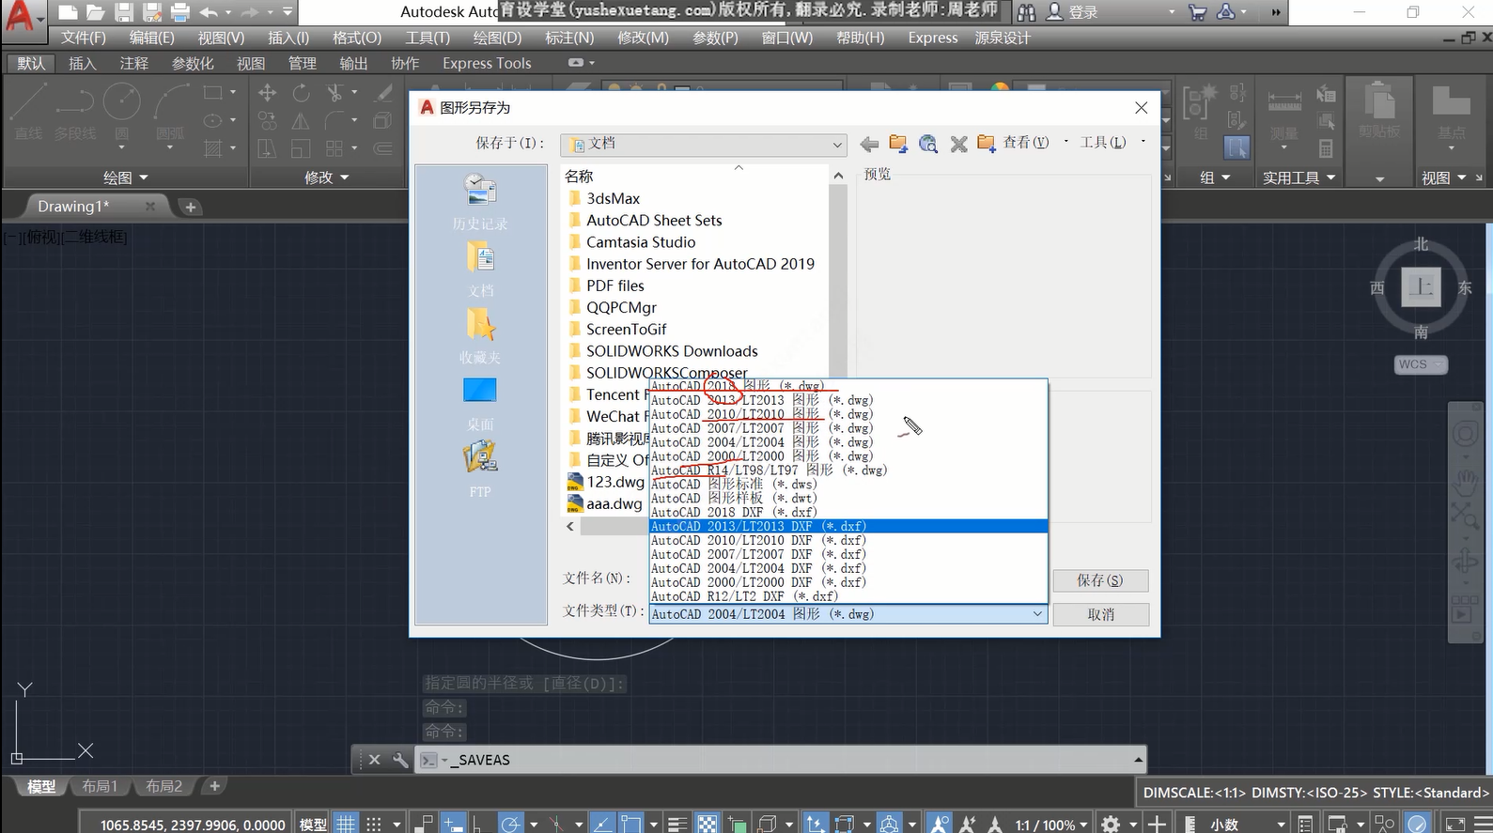Open the 编辑(E) menu

pos(151,38)
